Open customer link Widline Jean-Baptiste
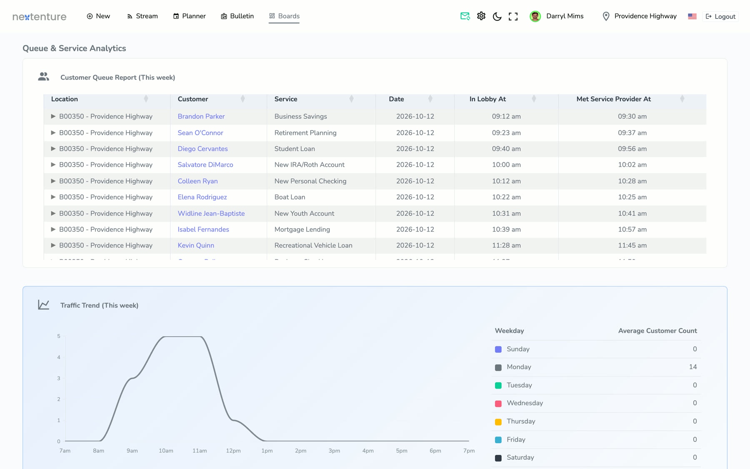750x469 pixels. 211,214
